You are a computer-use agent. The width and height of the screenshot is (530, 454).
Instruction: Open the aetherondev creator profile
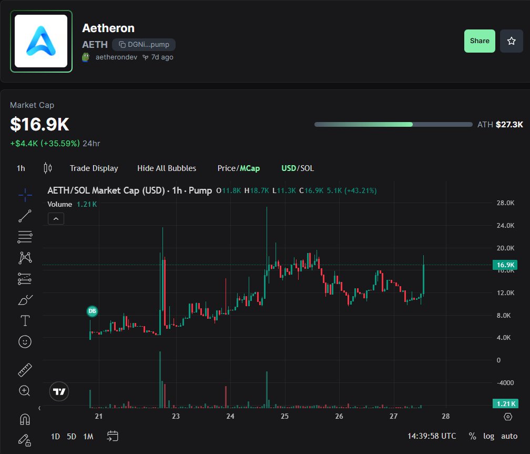(x=116, y=57)
